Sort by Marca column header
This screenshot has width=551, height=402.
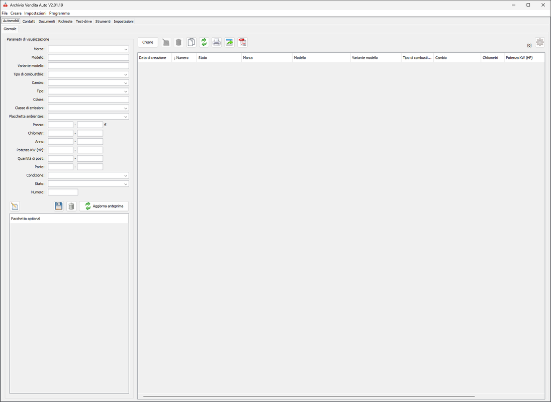[x=267, y=58]
